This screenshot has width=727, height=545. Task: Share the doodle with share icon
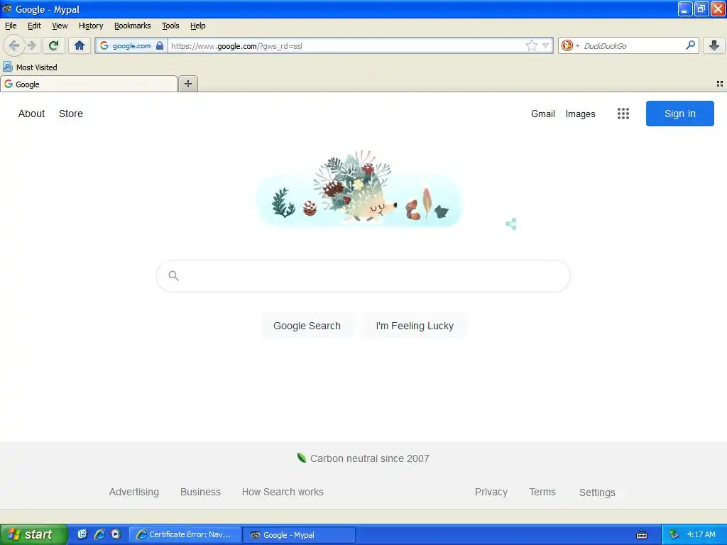tap(511, 224)
